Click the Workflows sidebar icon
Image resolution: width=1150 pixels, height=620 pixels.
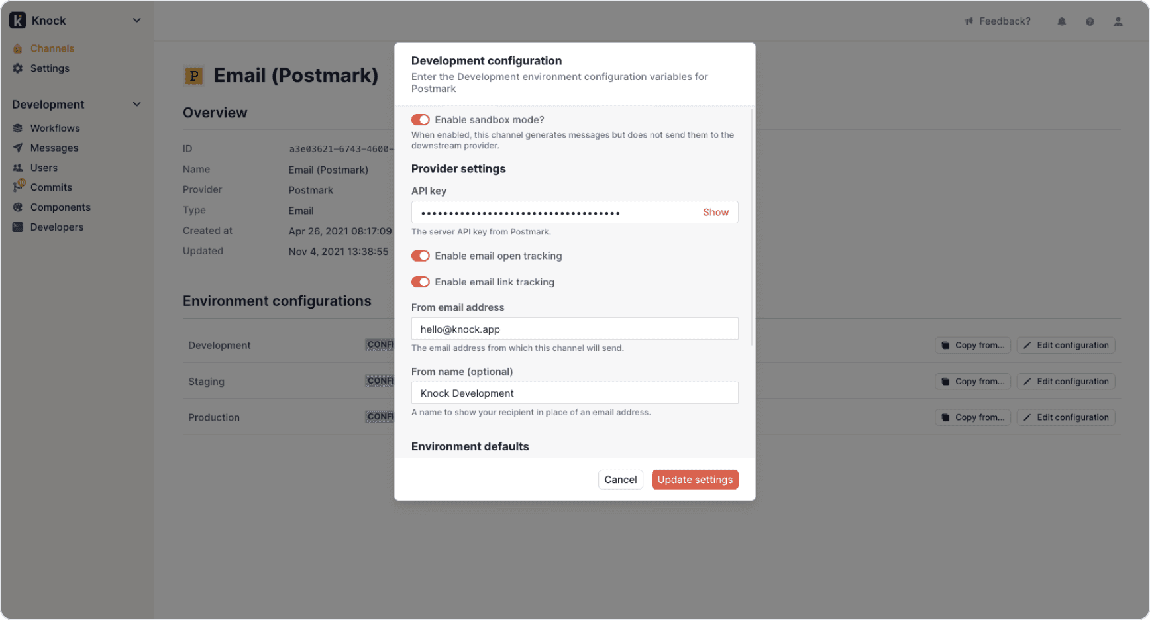click(18, 129)
